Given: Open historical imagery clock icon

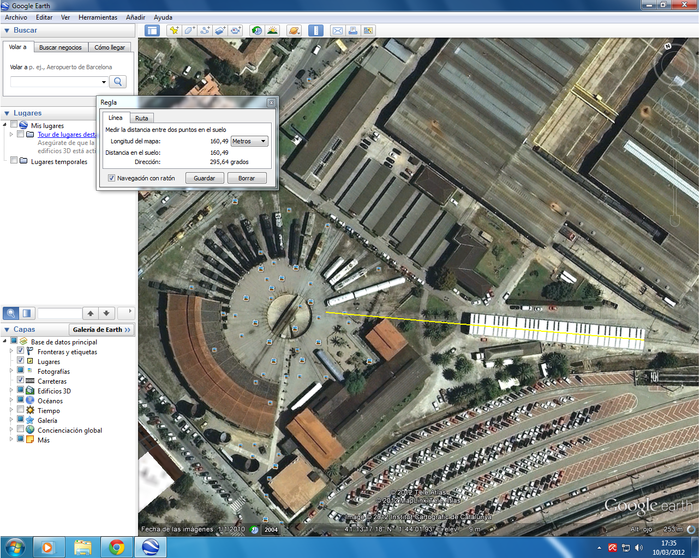Looking at the screenshot, I should [x=256, y=31].
